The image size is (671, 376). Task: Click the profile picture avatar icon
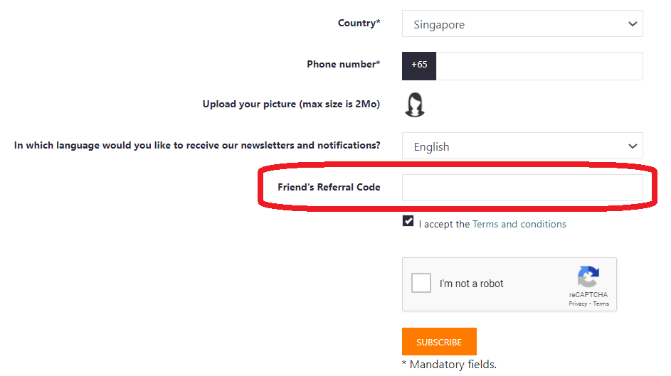pyautogui.click(x=415, y=104)
